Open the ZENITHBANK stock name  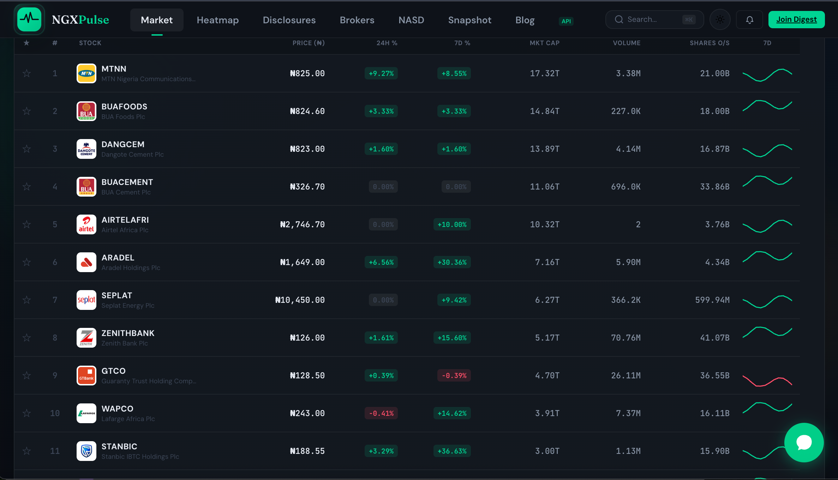point(128,333)
